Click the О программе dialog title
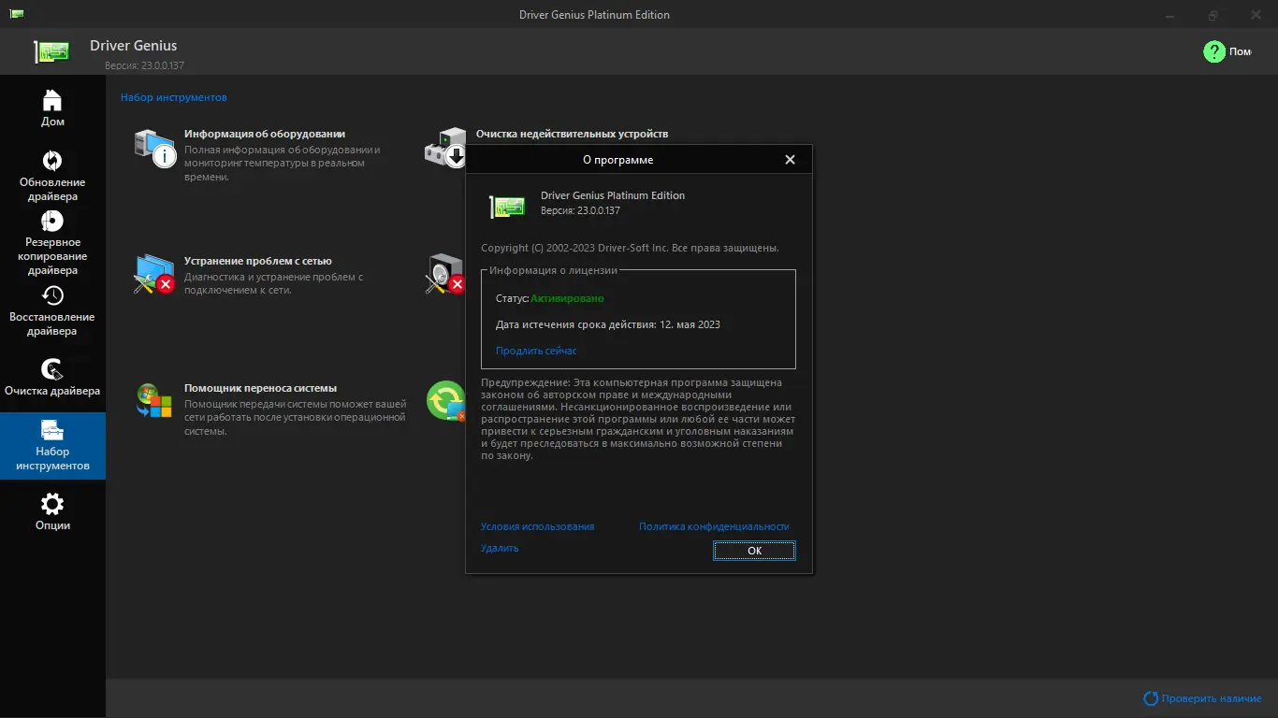This screenshot has height=718, width=1278. click(x=617, y=160)
